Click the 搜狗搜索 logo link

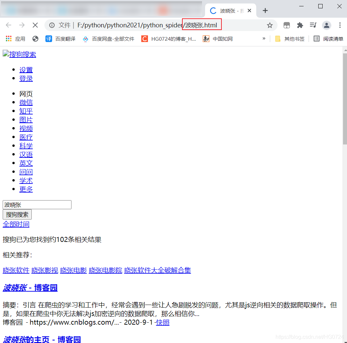[19, 54]
